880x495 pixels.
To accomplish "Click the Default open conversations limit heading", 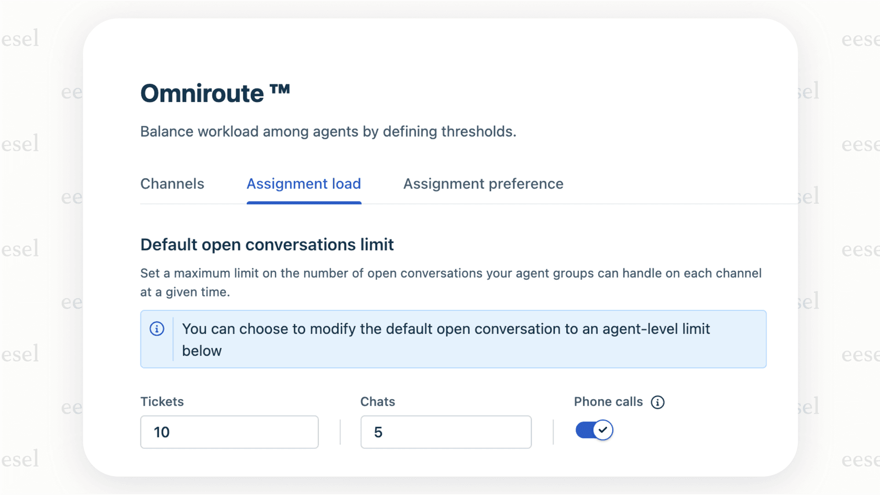I will [x=267, y=245].
